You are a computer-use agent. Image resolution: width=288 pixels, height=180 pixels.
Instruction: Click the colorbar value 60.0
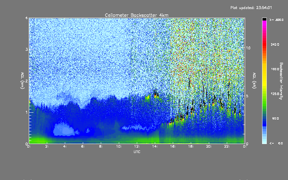[x=275, y=118]
